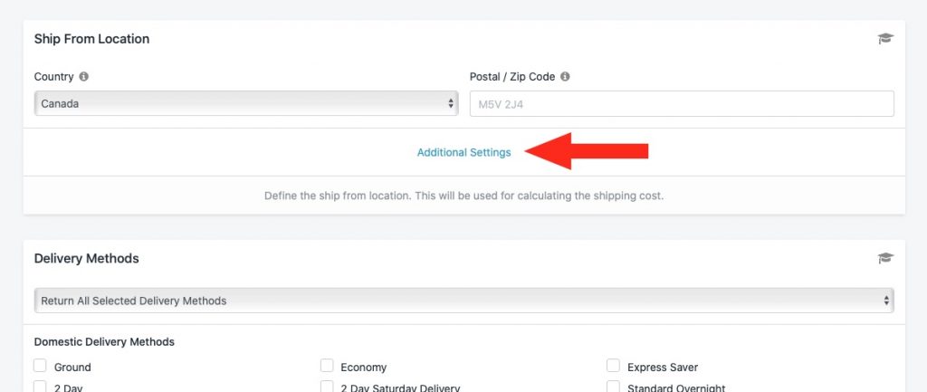Click the arrows on the Delivery Methods select box
Image resolution: width=927 pixels, height=392 pixels.
(x=886, y=301)
